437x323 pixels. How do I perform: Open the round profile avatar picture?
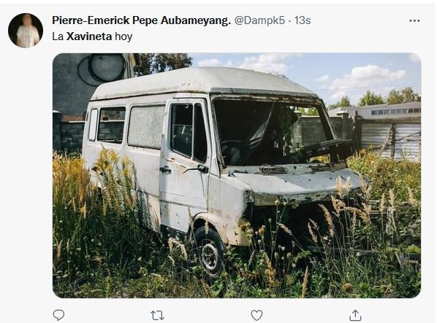pos(26,31)
